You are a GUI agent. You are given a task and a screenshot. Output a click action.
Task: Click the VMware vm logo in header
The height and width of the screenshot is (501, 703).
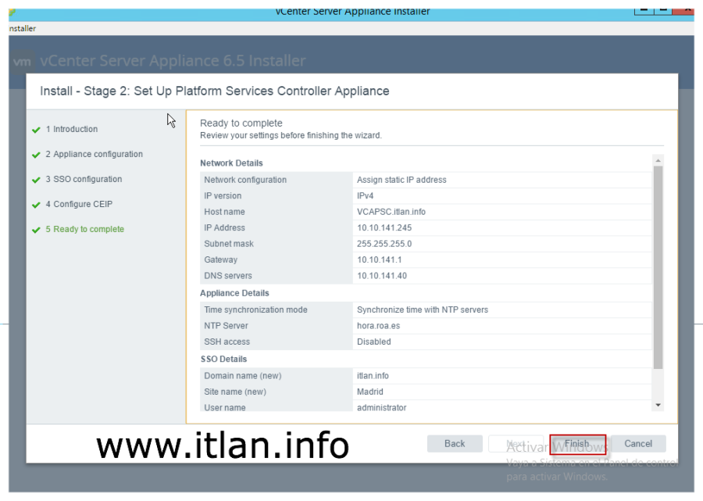23,61
